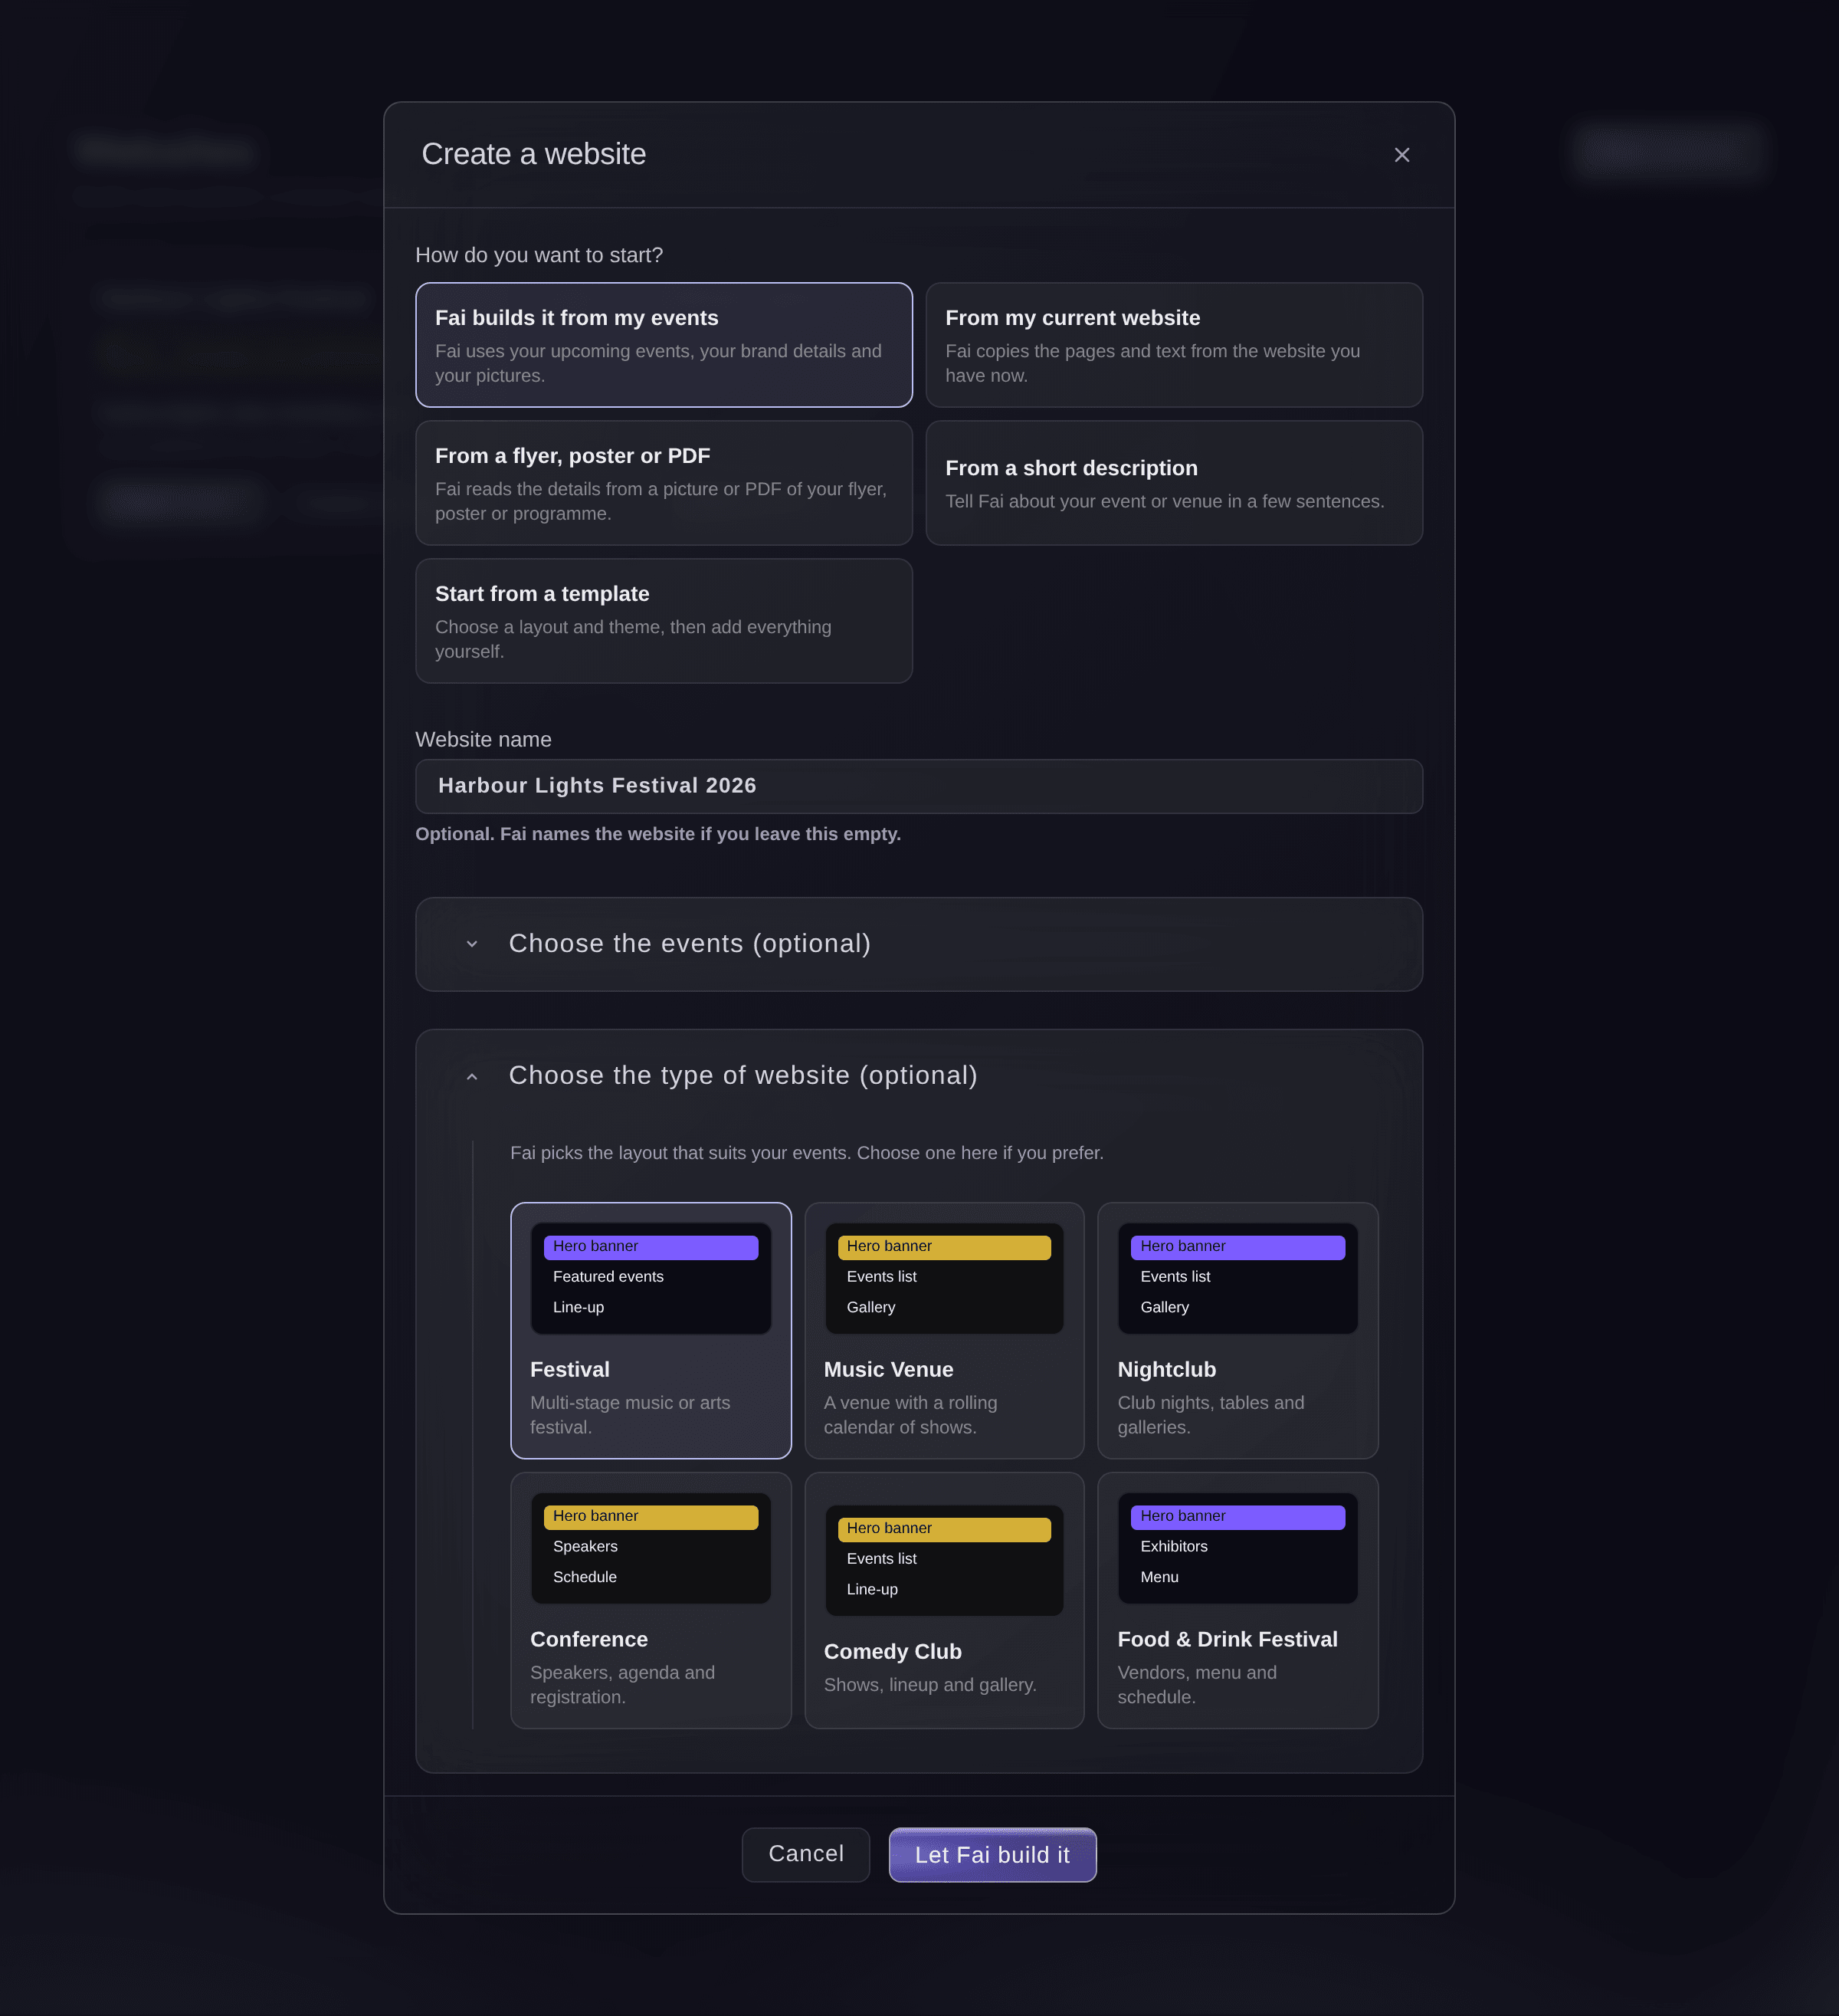This screenshot has width=1839, height=2016.
Task: Click purple Hero banner swatch in Festival preview
Action: (x=651, y=1247)
